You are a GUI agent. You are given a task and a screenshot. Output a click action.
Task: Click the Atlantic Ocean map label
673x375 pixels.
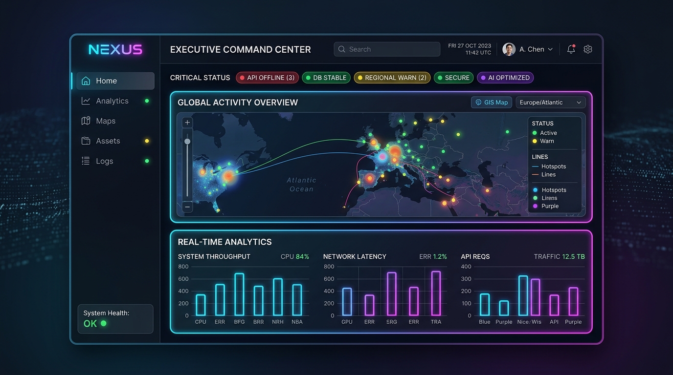pos(301,185)
